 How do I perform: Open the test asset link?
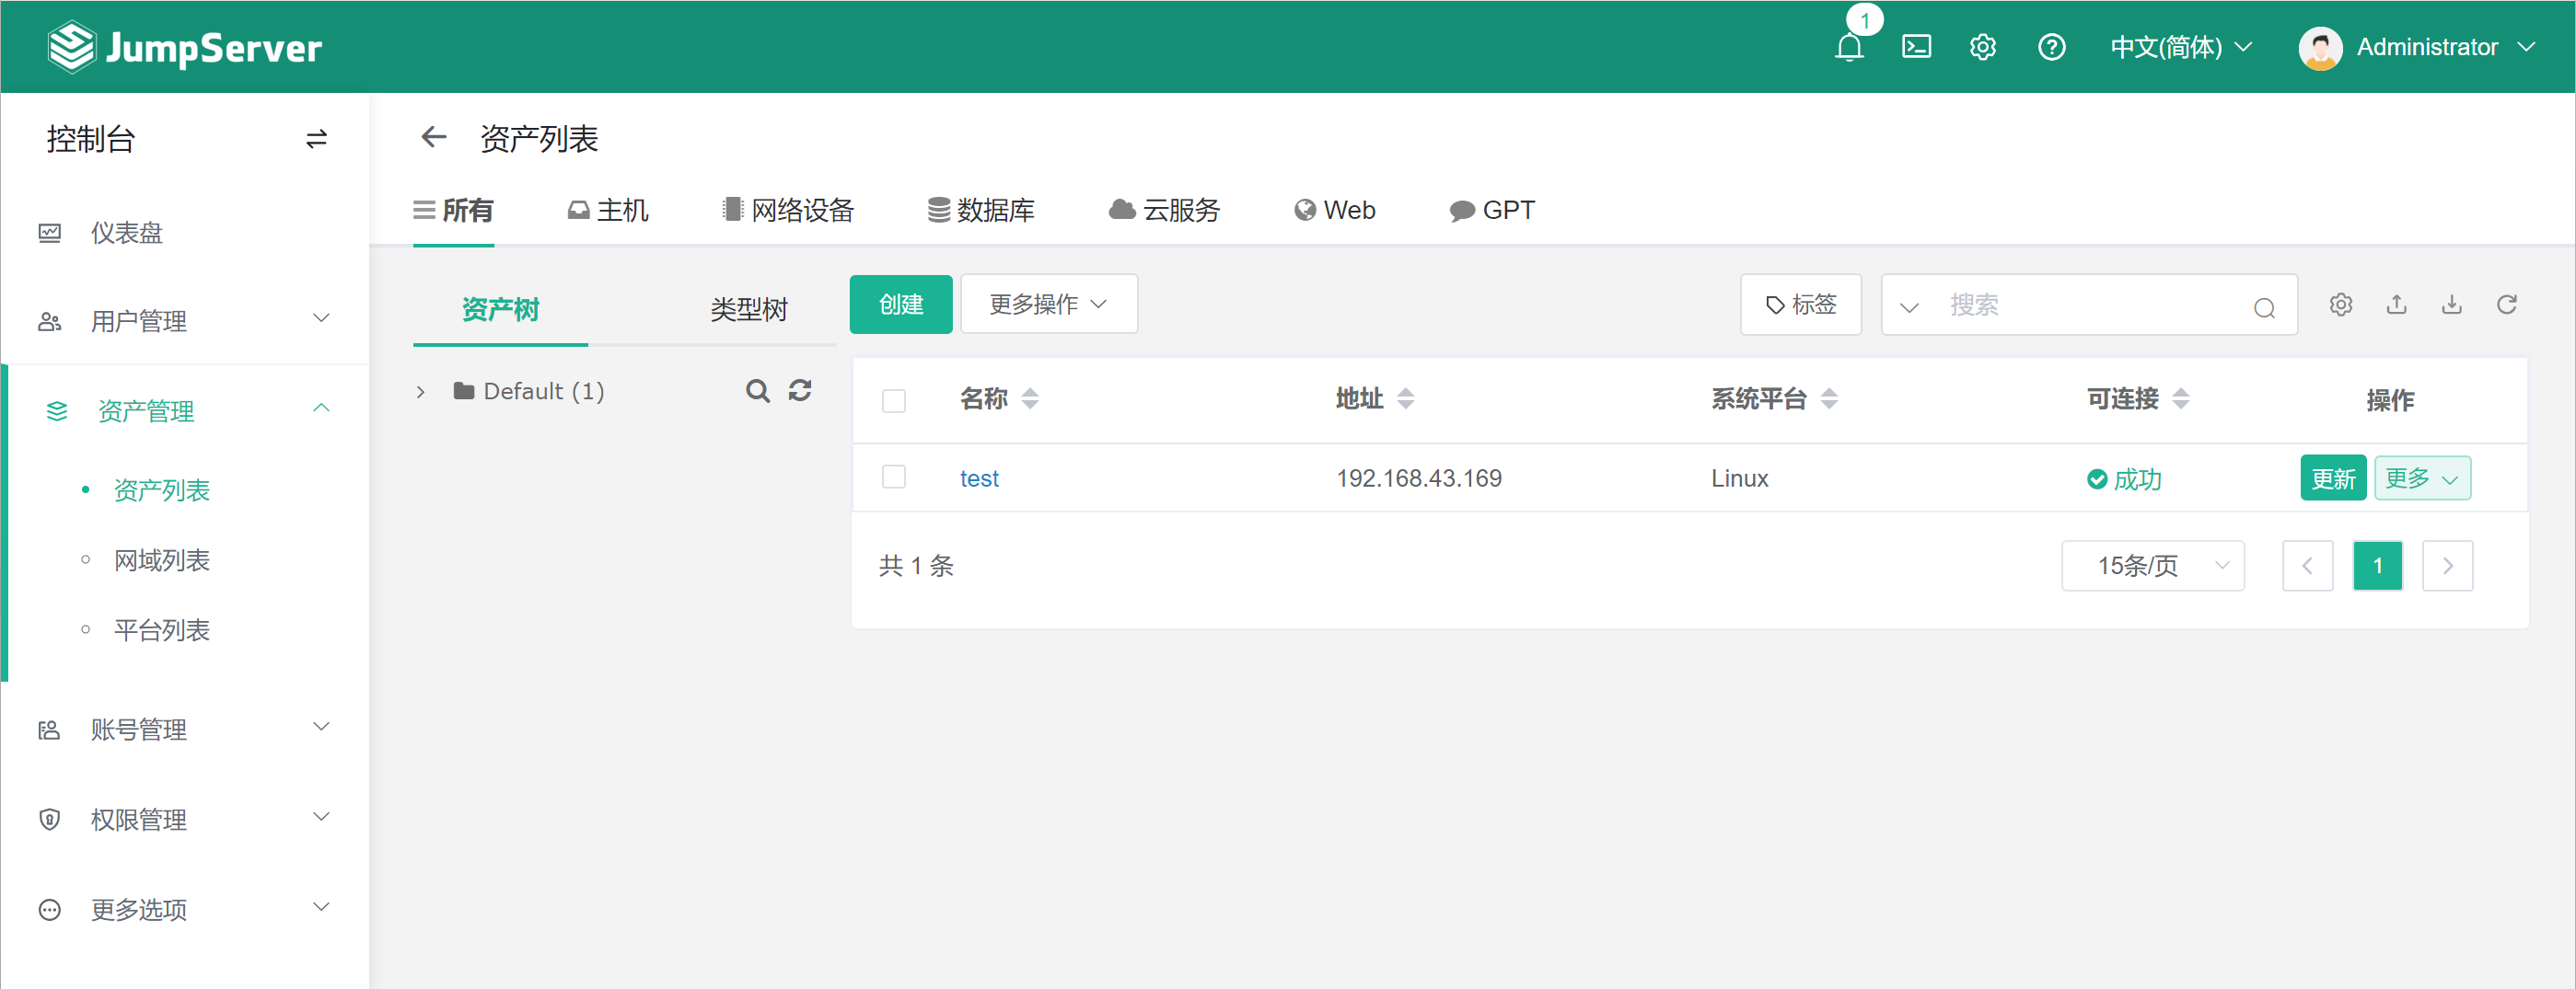click(x=979, y=478)
